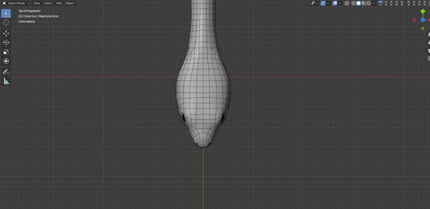Switch to Wireframe viewport shading

(354, 3)
